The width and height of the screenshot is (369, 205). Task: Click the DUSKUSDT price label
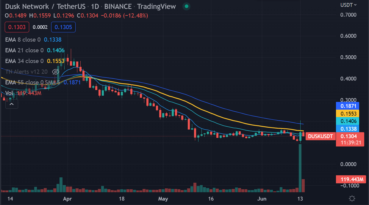coord(321,136)
